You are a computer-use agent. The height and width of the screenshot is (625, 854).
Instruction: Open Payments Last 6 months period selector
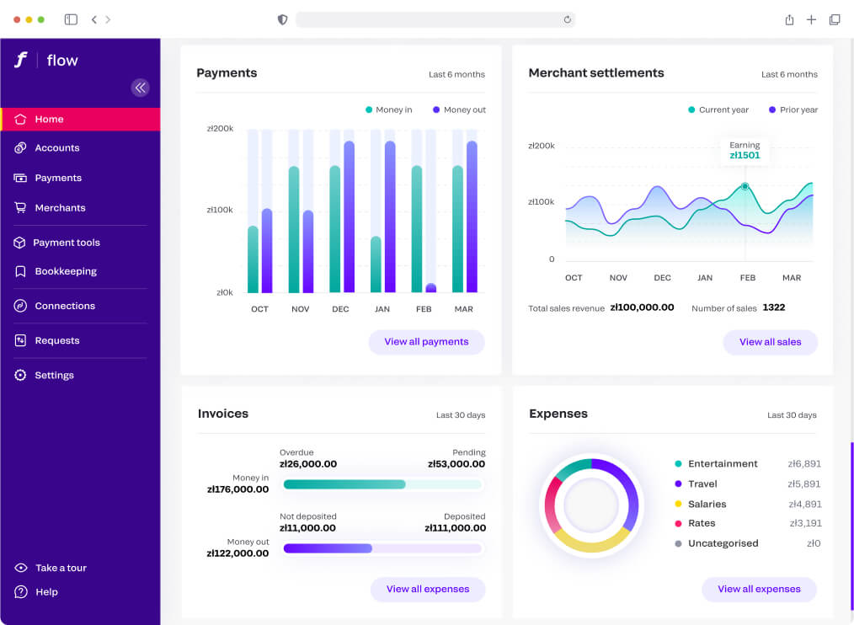point(456,75)
